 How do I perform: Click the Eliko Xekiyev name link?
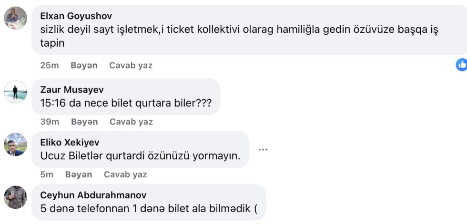click(70, 143)
